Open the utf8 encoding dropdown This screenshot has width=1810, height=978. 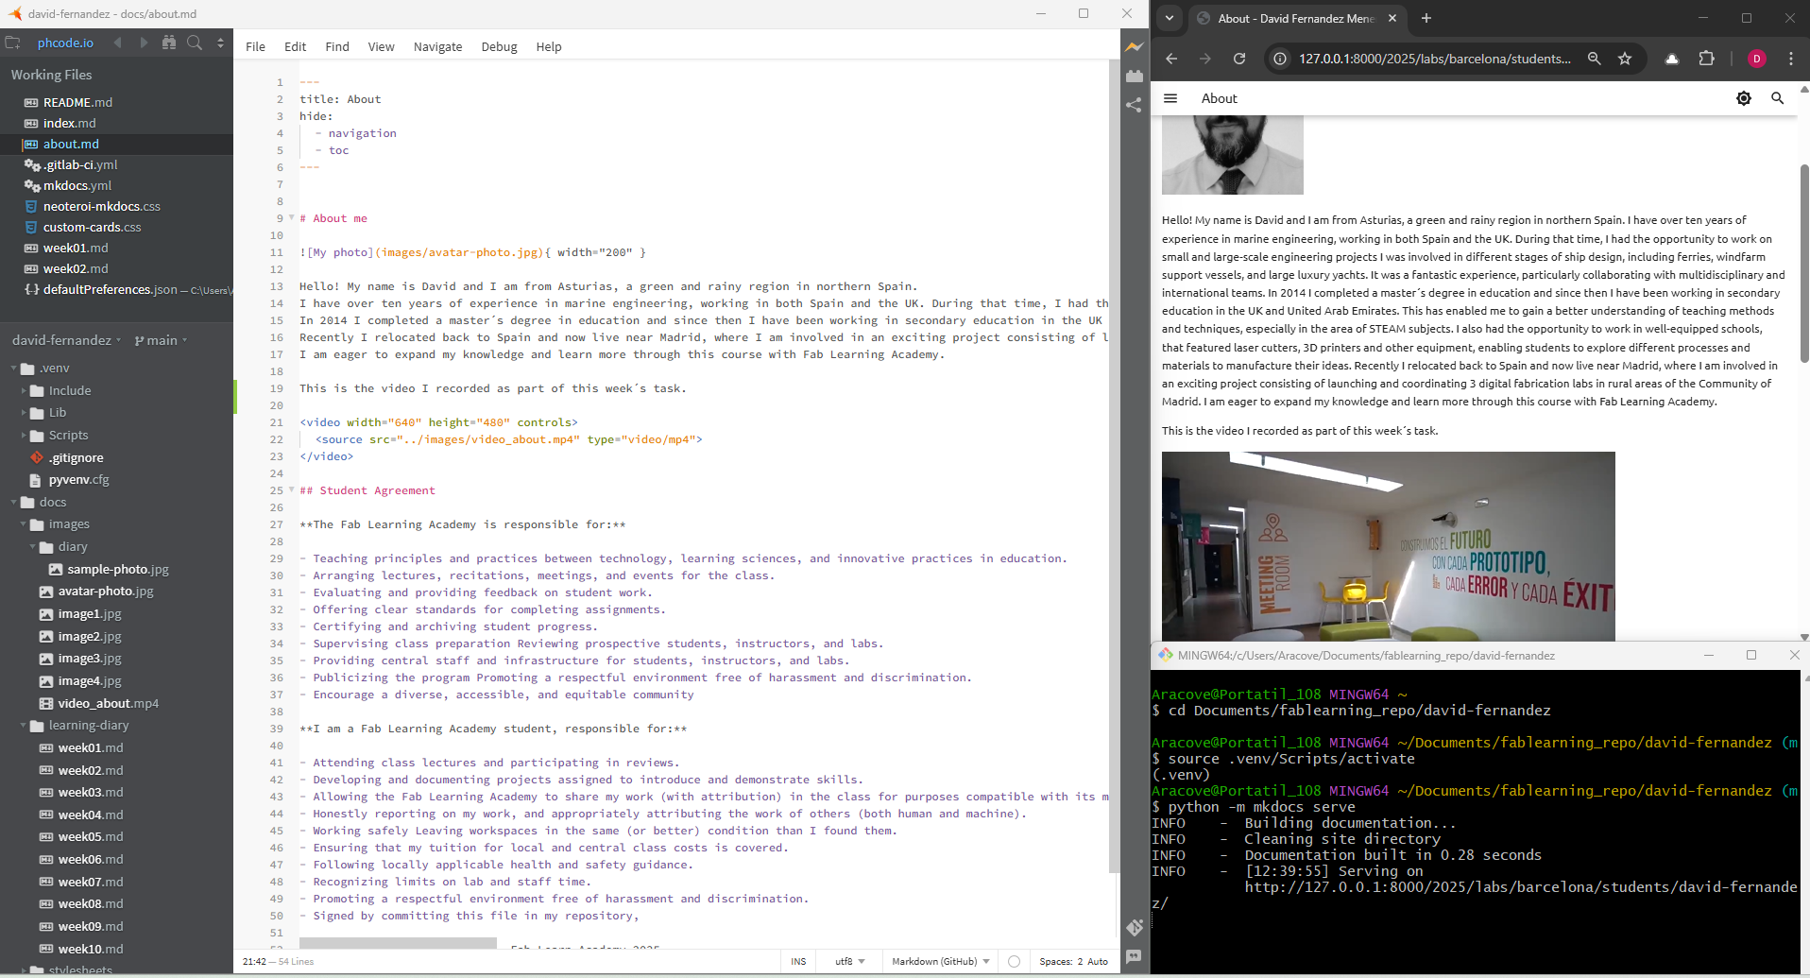pyautogui.click(x=849, y=961)
